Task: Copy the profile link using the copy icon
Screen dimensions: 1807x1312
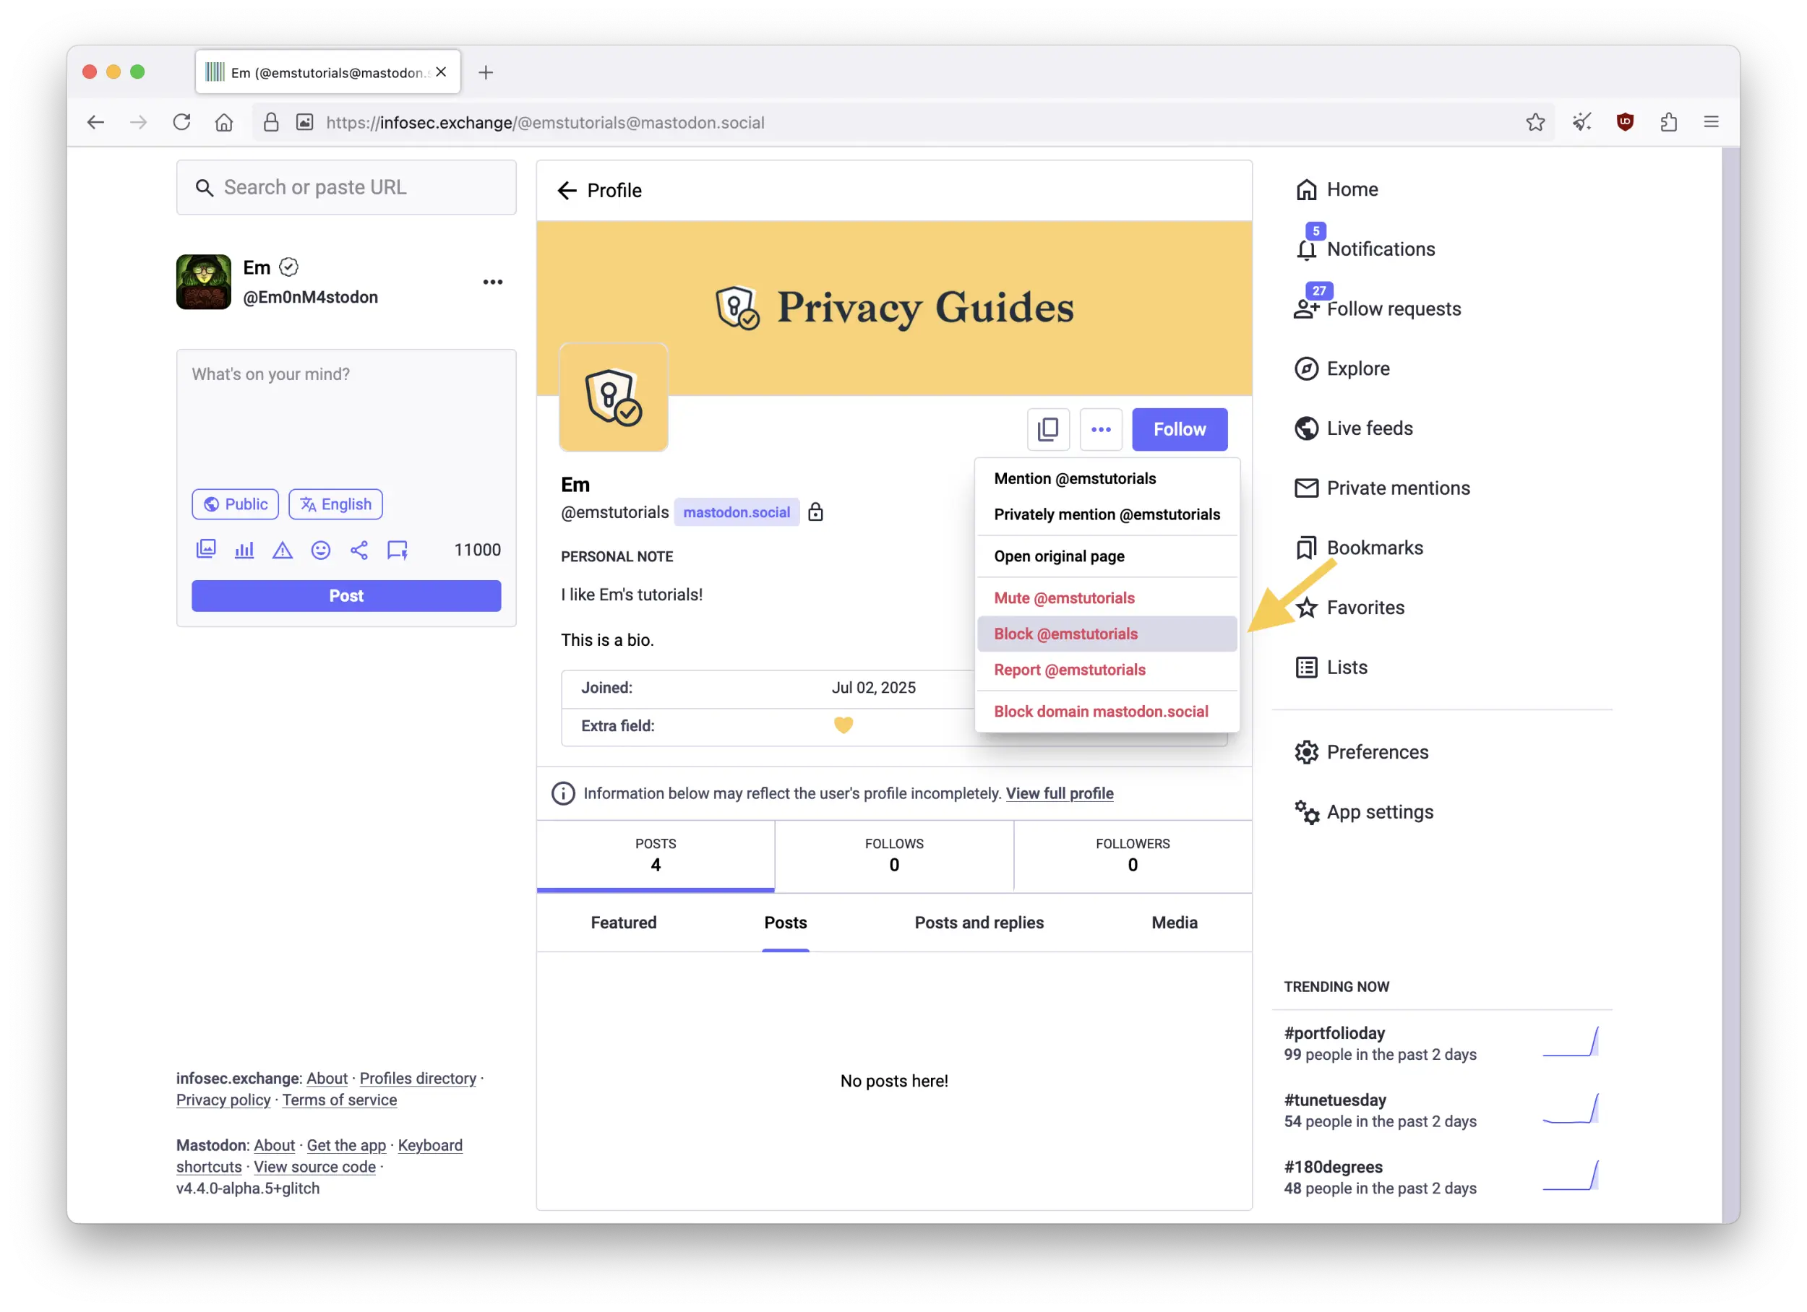Action: 1048,429
